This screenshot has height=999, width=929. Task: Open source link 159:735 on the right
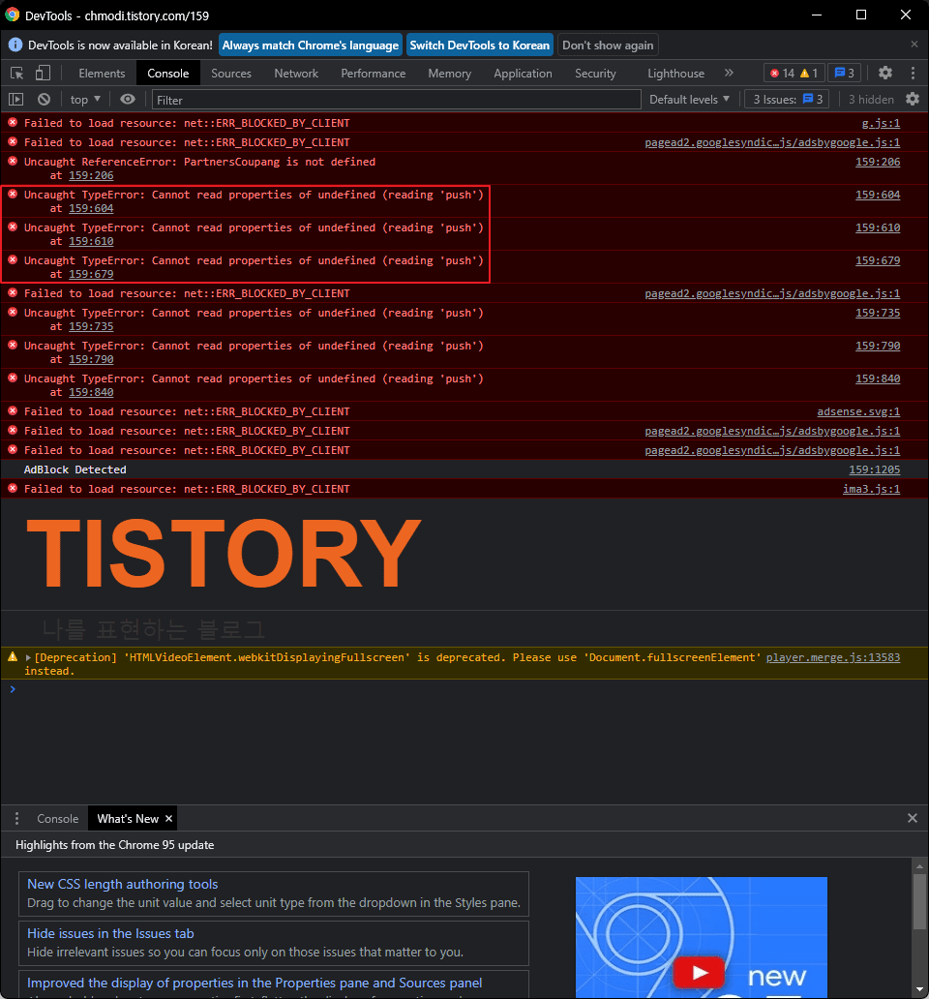(x=878, y=313)
